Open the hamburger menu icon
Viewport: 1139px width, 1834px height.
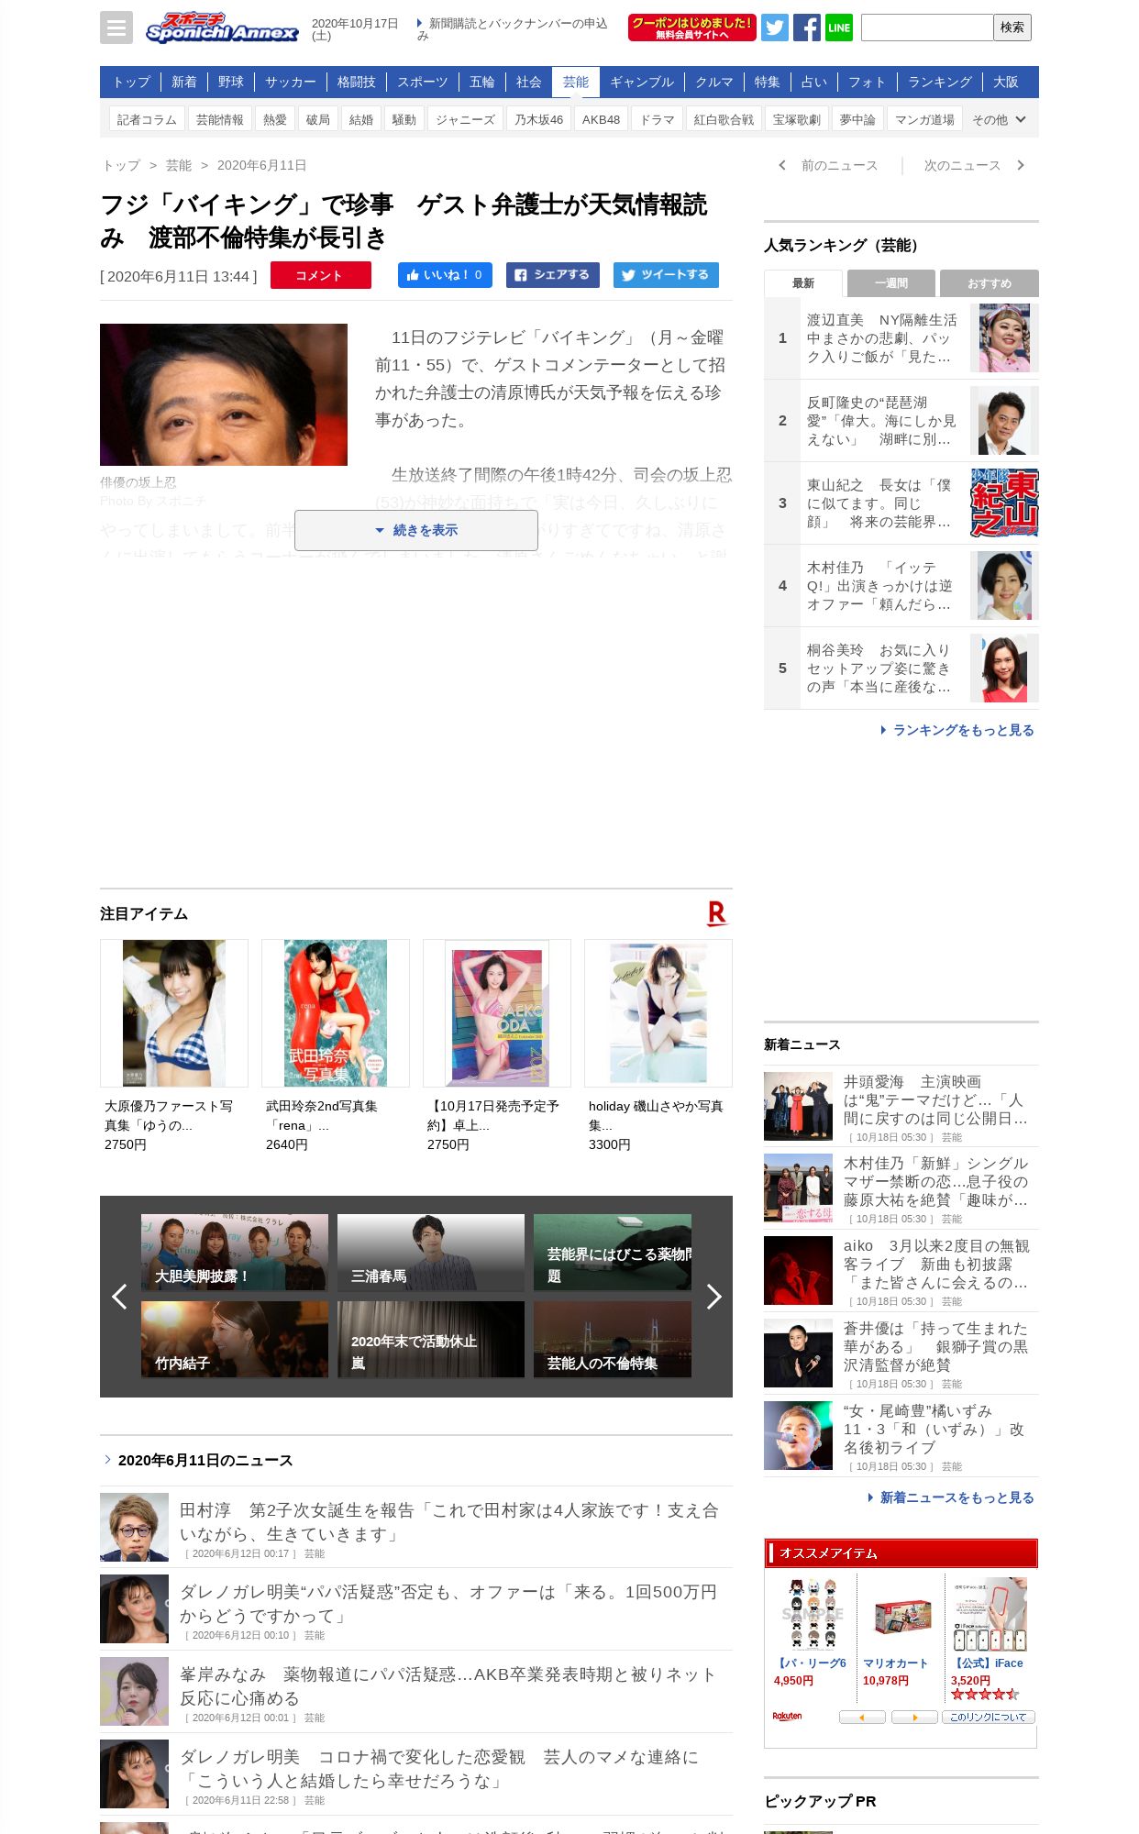pyautogui.click(x=116, y=28)
